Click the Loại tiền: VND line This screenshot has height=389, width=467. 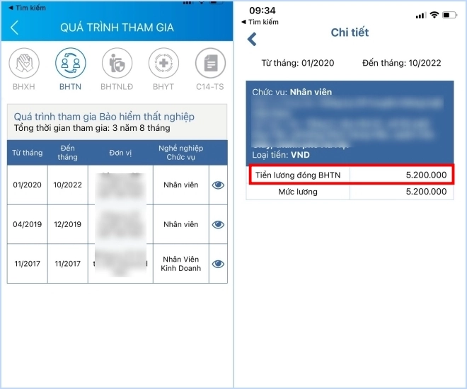click(281, 155)
